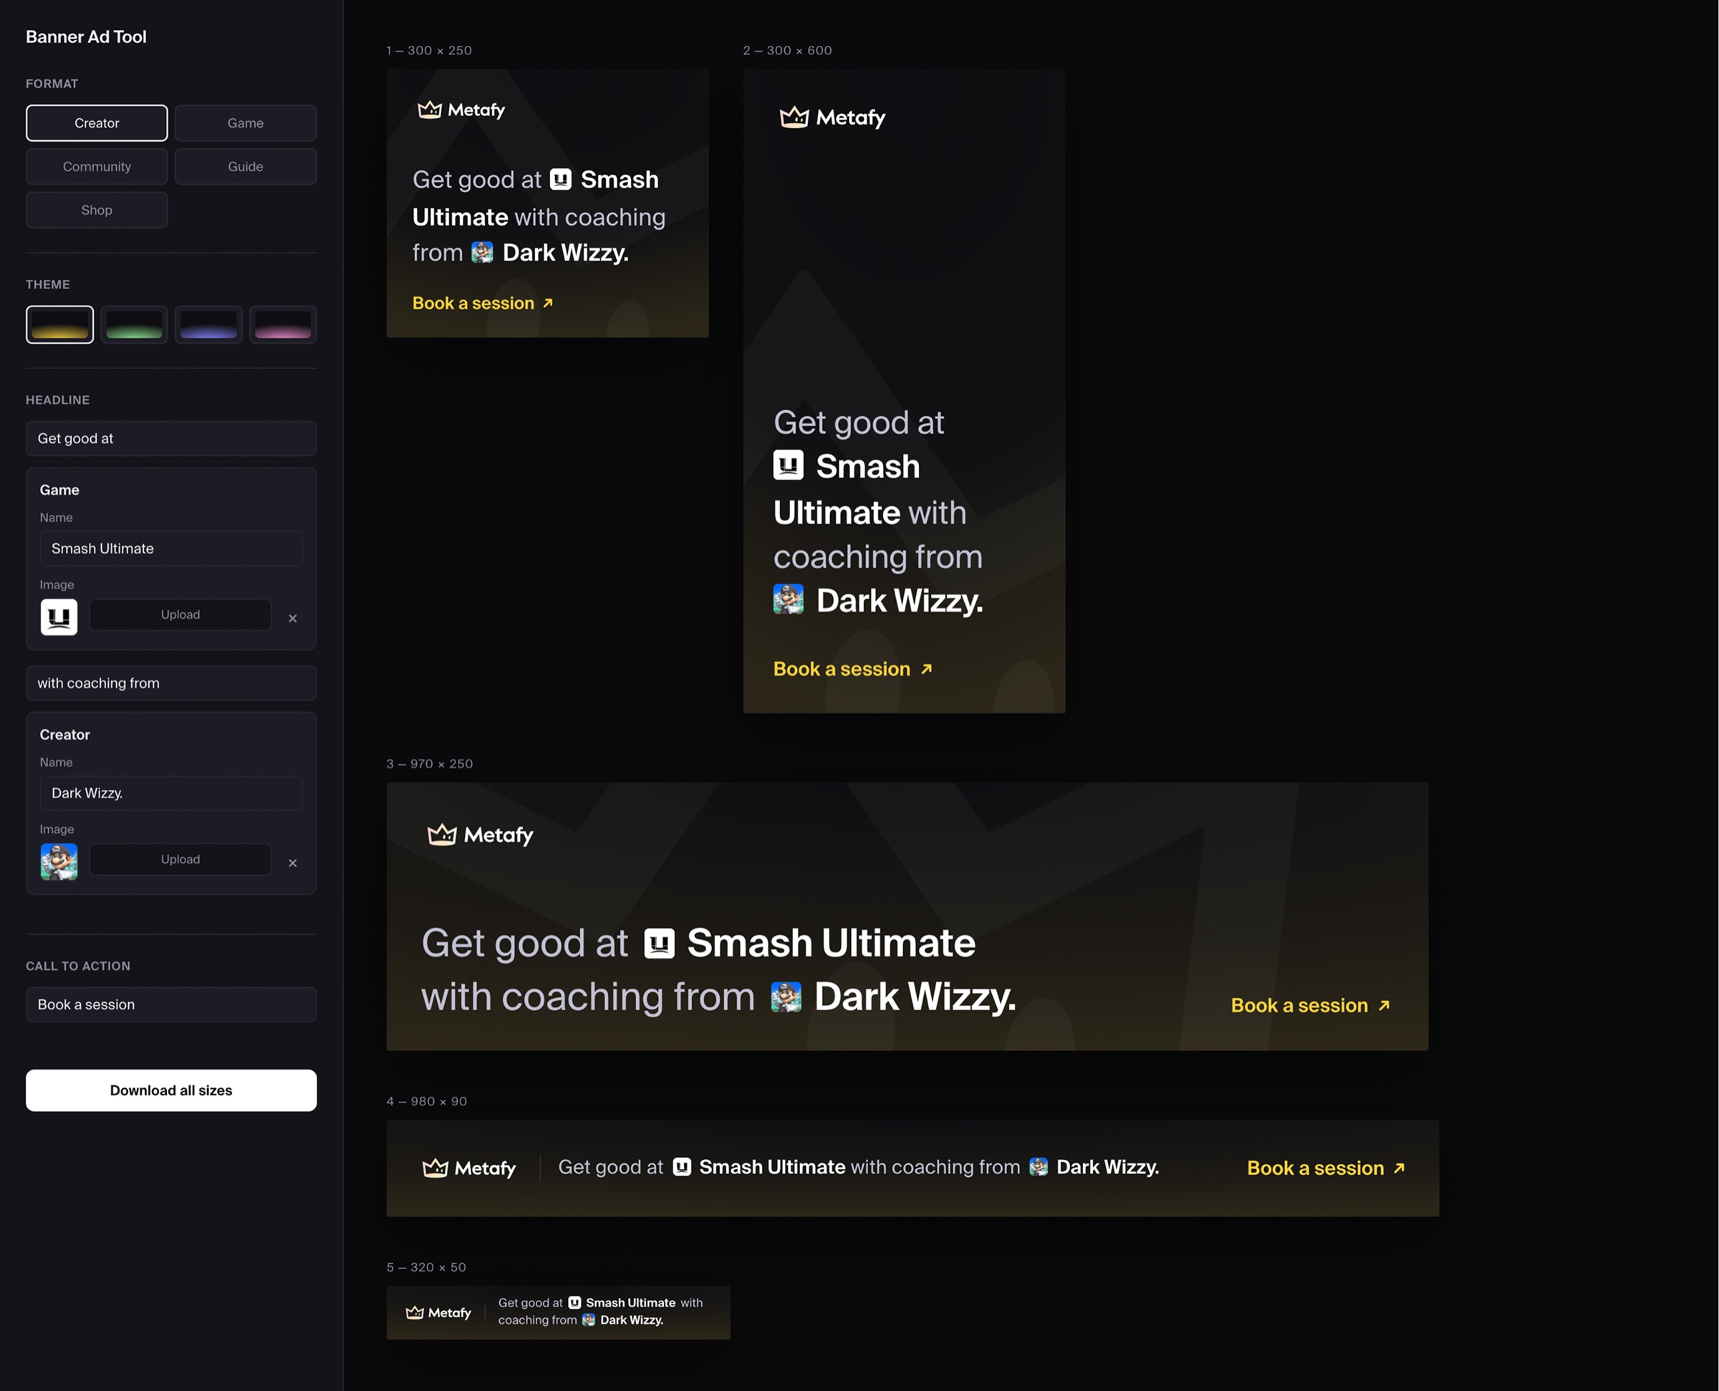Click Book a session link in the 300 × 600 banner
This screenshot has height=1391, width=1719.
tap(842, 669)
